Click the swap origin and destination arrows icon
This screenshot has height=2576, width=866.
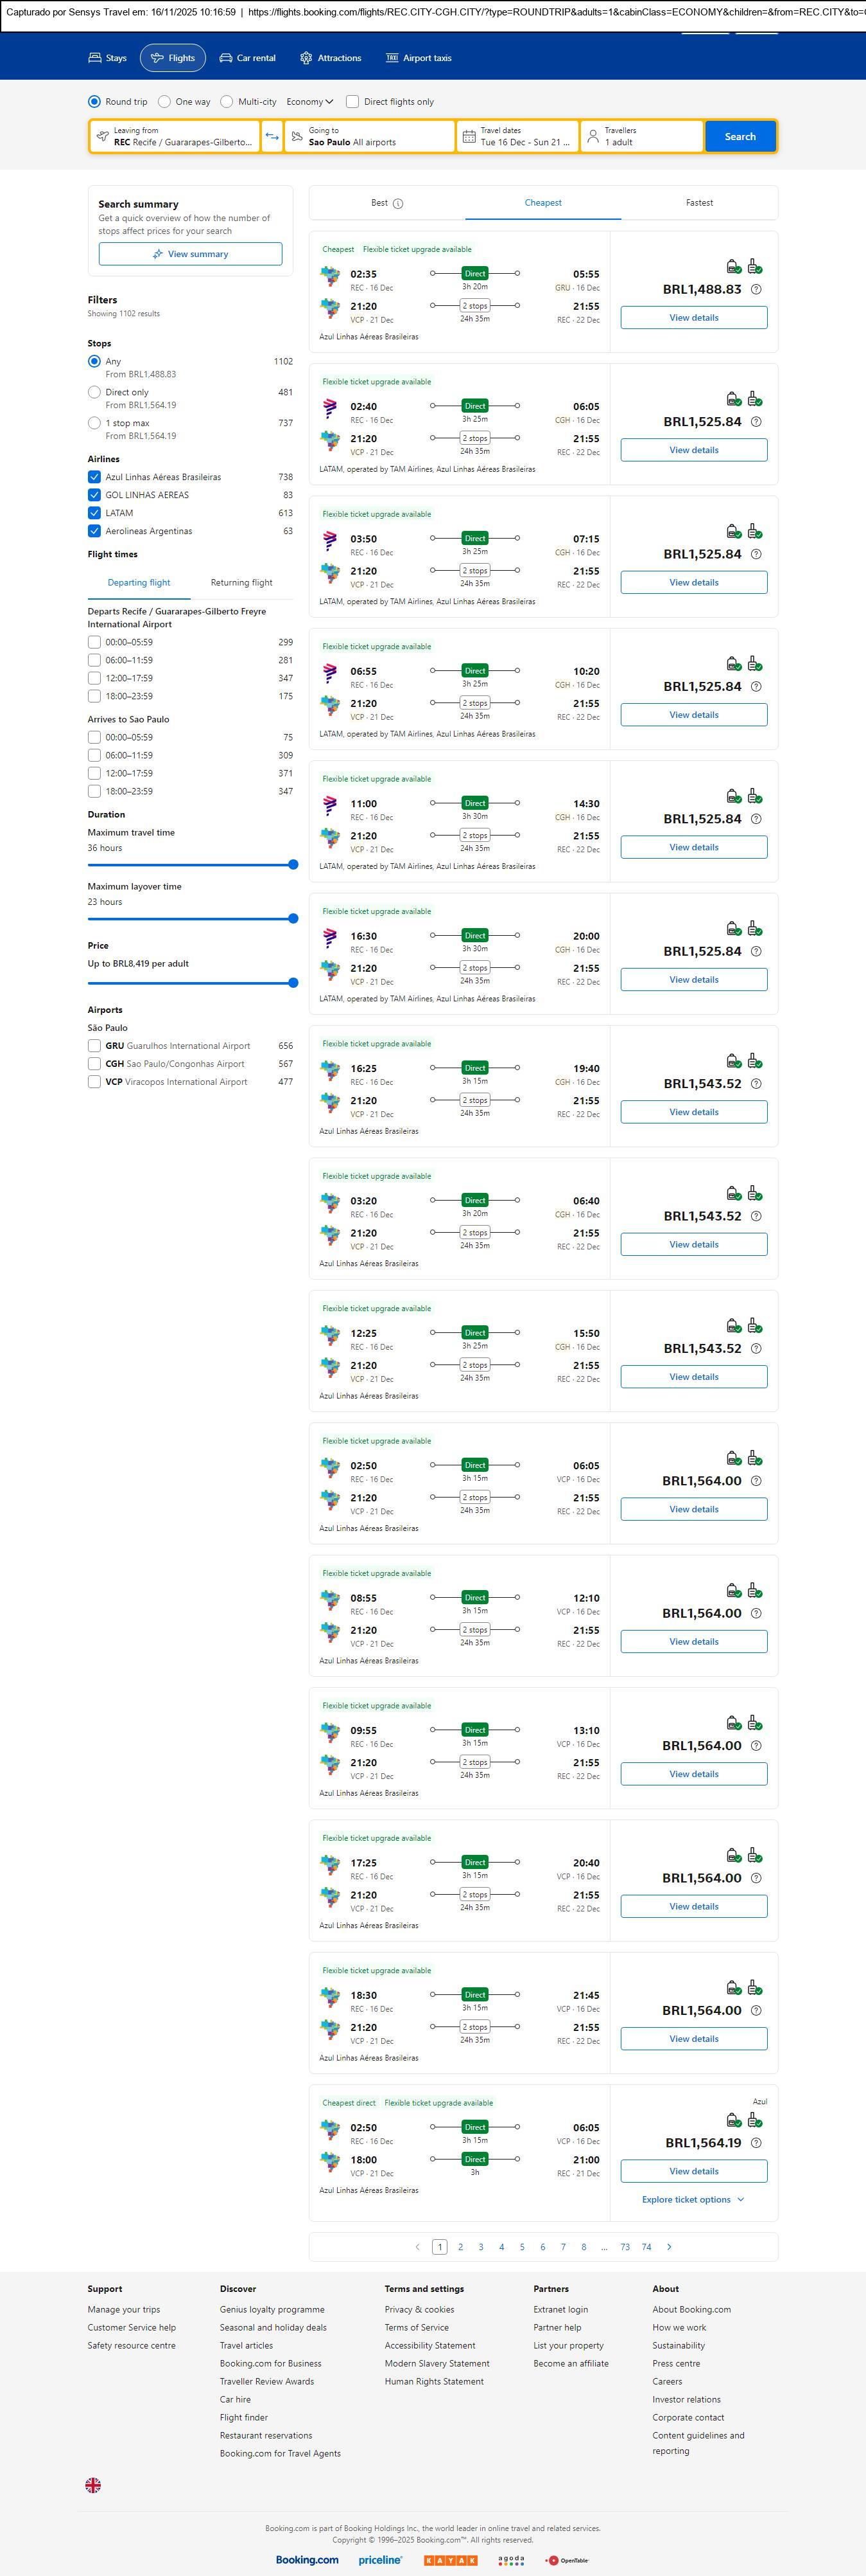pos(272,137)
